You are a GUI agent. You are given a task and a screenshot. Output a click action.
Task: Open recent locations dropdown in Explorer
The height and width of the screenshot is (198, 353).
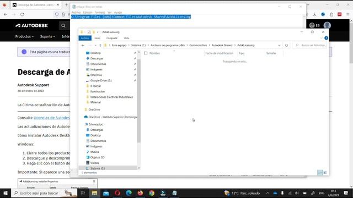click(x=95, y=45)
